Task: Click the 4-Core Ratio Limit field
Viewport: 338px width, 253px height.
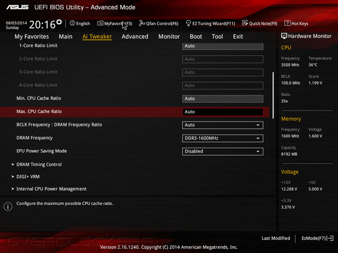Action: click(223, 85)
